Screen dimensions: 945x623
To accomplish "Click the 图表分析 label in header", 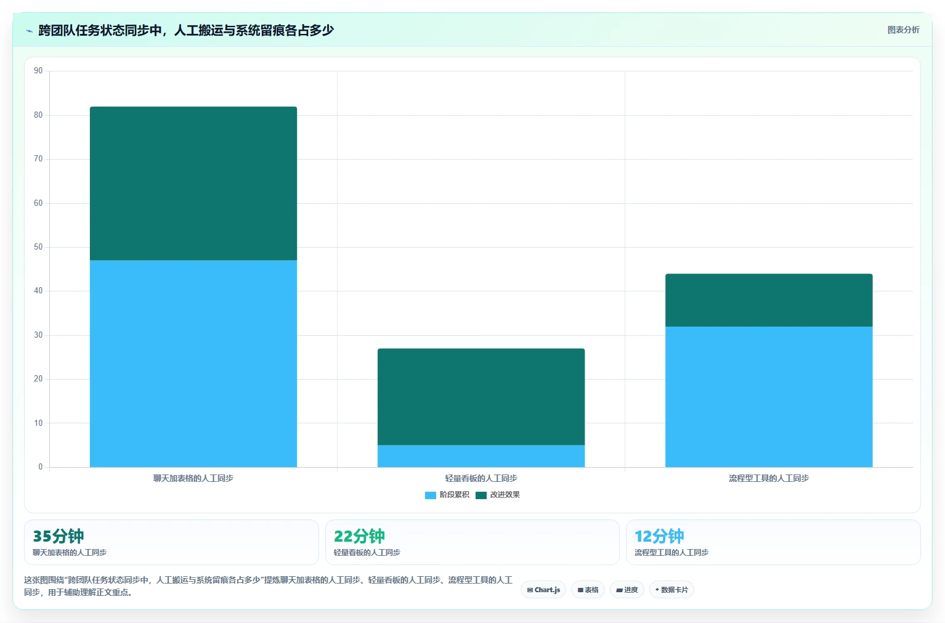I will pos(903,30).
